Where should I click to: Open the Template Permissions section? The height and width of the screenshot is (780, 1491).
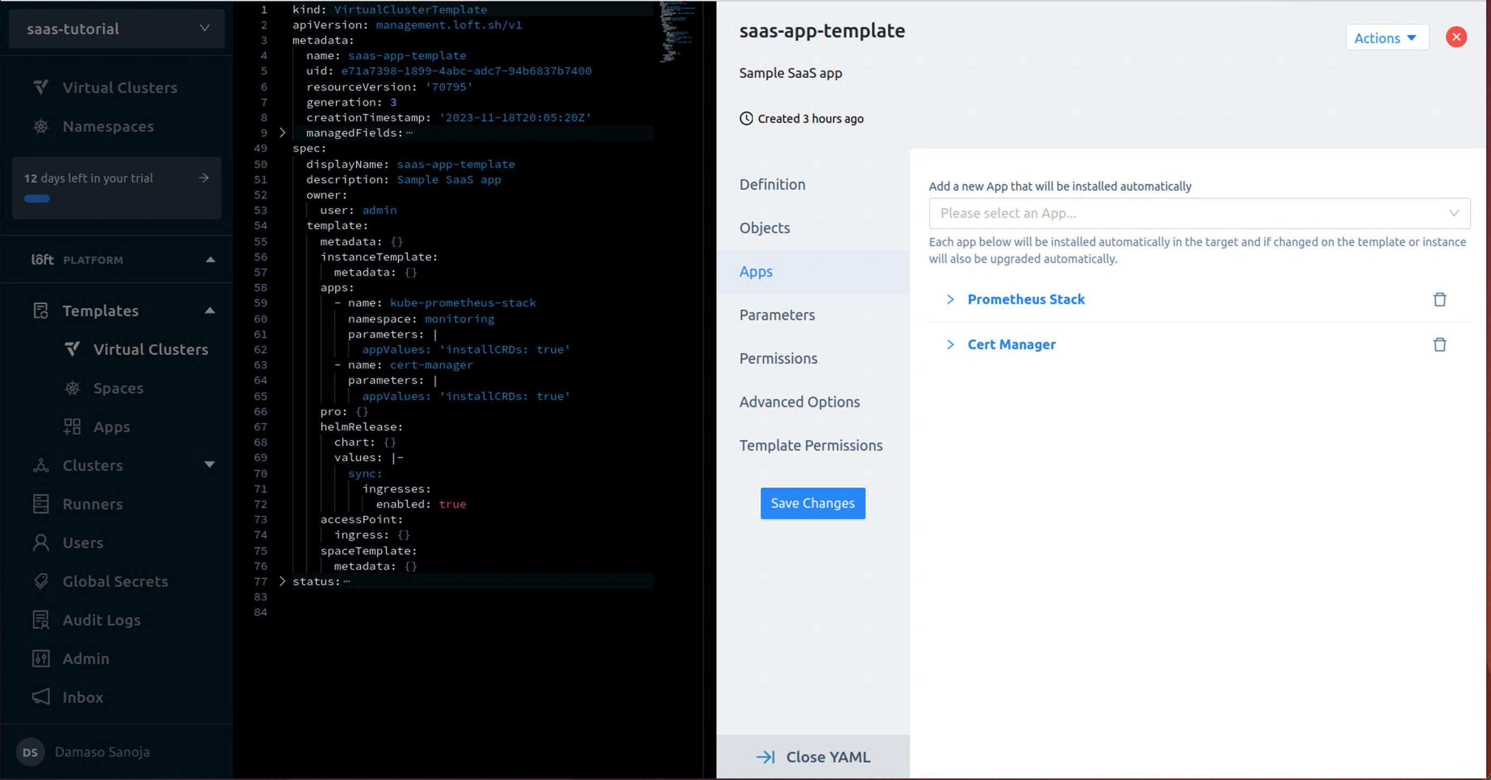coord(811,445)
